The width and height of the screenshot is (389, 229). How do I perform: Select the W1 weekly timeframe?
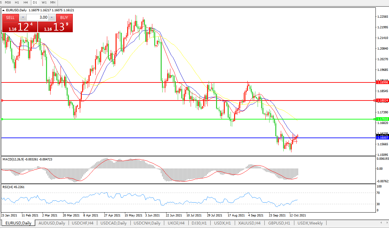pos(44,2)
